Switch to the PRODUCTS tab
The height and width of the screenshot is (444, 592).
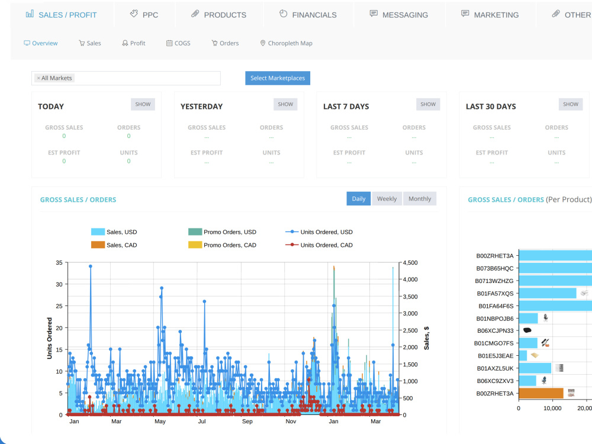click(x=219, y=15)
